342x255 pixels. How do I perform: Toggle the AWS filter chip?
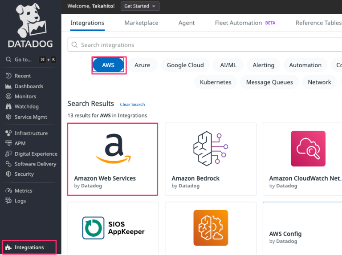coord(108,65)
